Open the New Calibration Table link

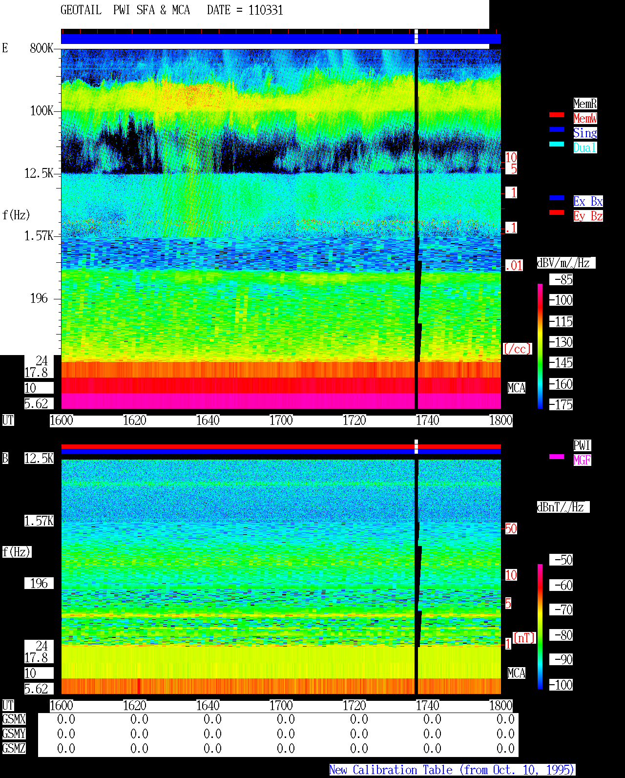(x=452, y=770)
